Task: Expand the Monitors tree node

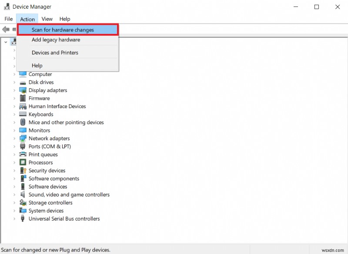Action: (14, 131)
